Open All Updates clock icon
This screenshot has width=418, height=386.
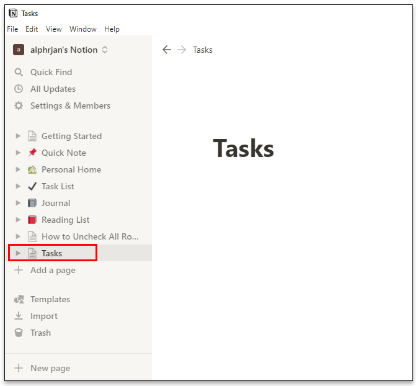19,89
